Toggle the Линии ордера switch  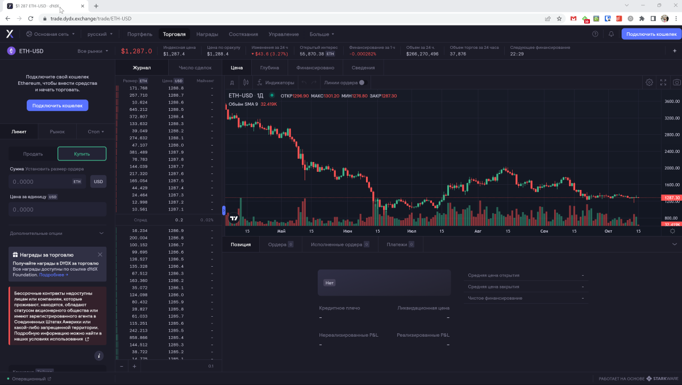(x=362, y=82)
